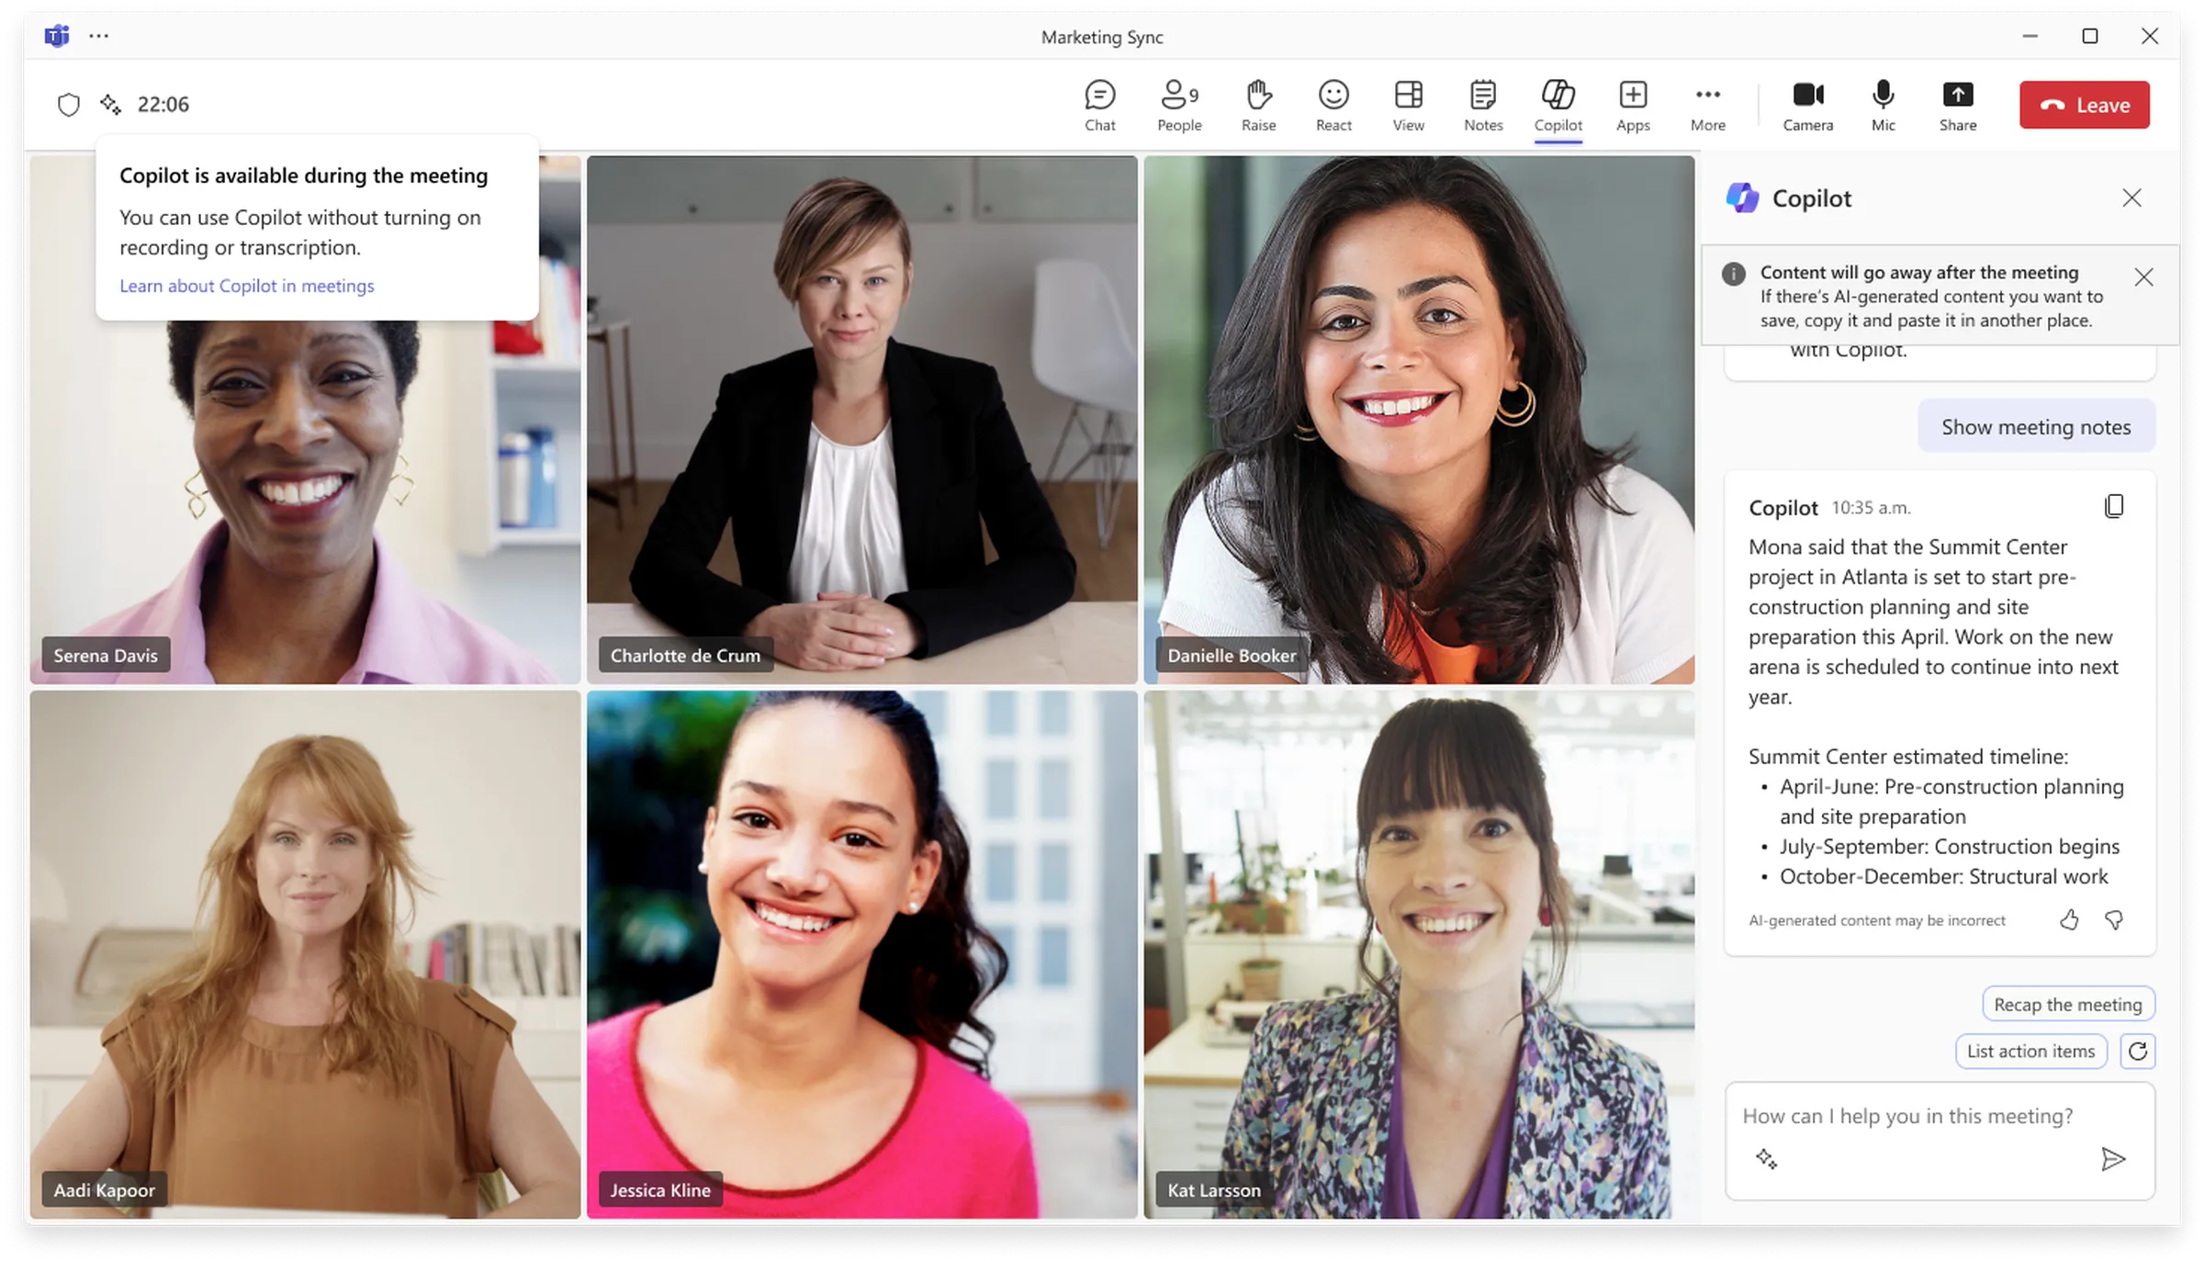The height and width of the screenshot is (1261, 2204).
Task: Click the shield security icon
Action: (x=69, y=104)
